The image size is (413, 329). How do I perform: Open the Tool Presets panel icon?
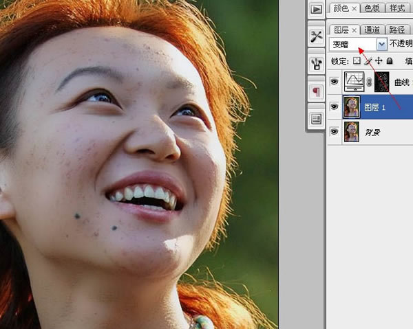[316, 36]
